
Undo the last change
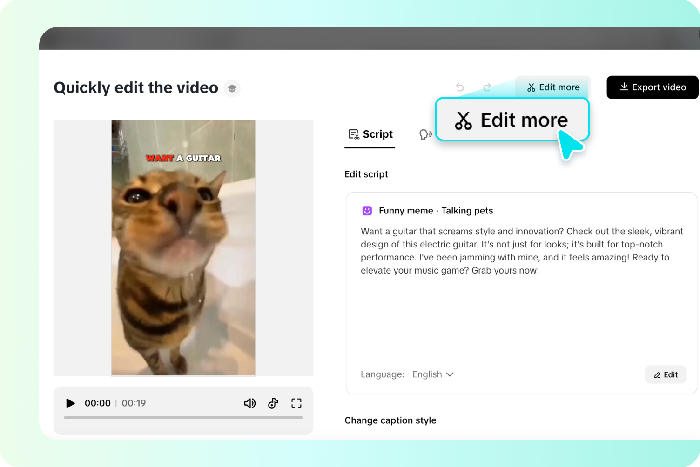[460, 87]
